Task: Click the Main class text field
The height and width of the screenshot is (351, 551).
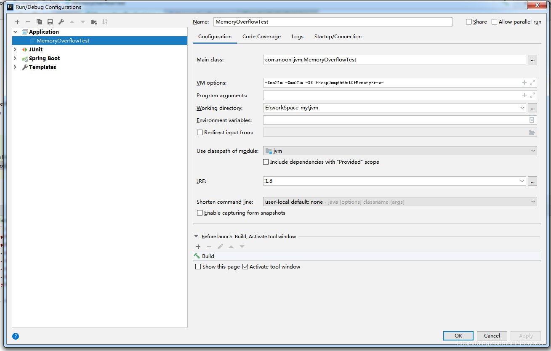Action: click(394, 60)
